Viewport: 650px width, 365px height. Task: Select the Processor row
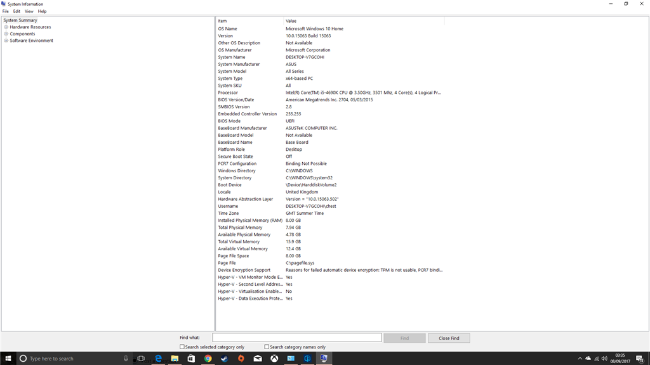(x=330, y=93)
